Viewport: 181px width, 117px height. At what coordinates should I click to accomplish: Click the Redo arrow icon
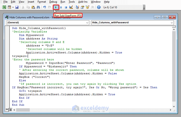pos(49,7)
